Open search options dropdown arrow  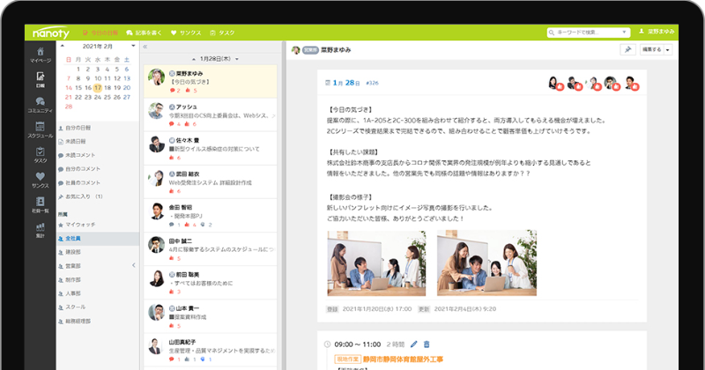[624, 33]
